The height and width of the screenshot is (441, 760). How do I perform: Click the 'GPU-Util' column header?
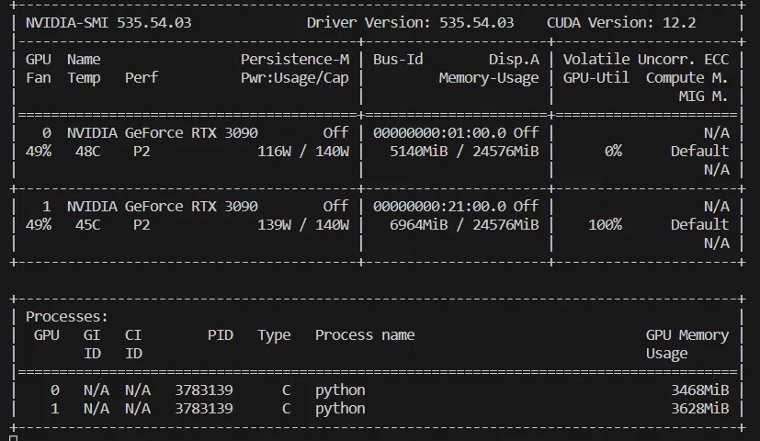[596, 78]
